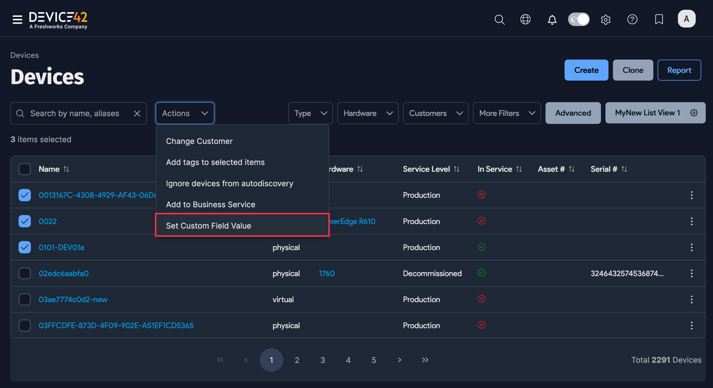Toggle the dark mode switch
Screen dimensions: 713x388
tap(578, 19)
